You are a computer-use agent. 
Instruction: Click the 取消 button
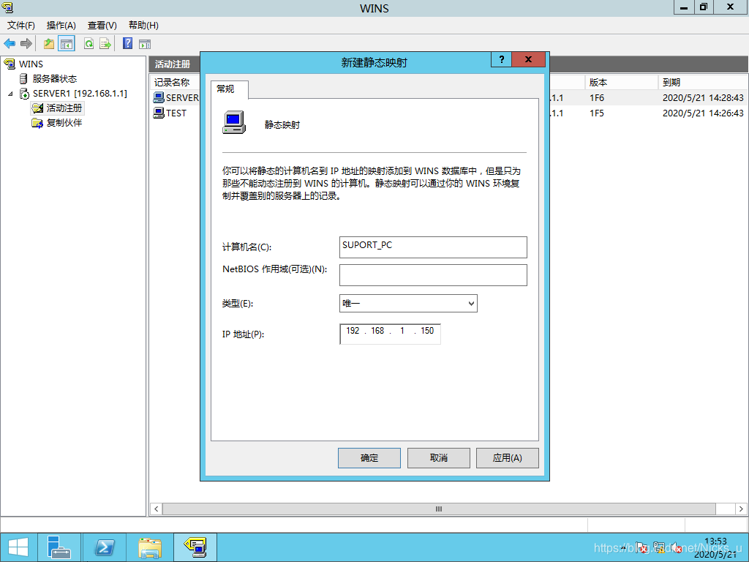(x=439, y=458)
